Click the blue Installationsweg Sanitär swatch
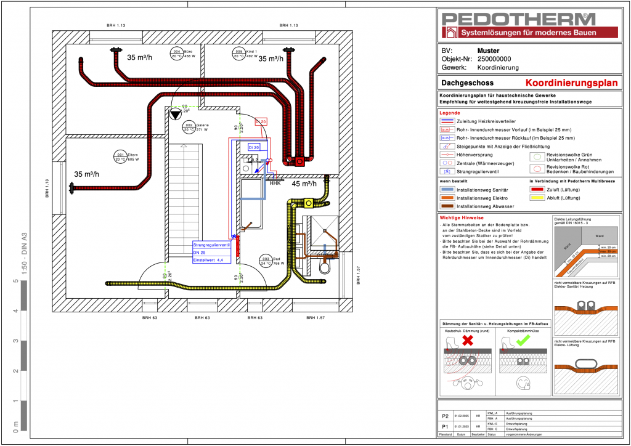 point(447,189)
